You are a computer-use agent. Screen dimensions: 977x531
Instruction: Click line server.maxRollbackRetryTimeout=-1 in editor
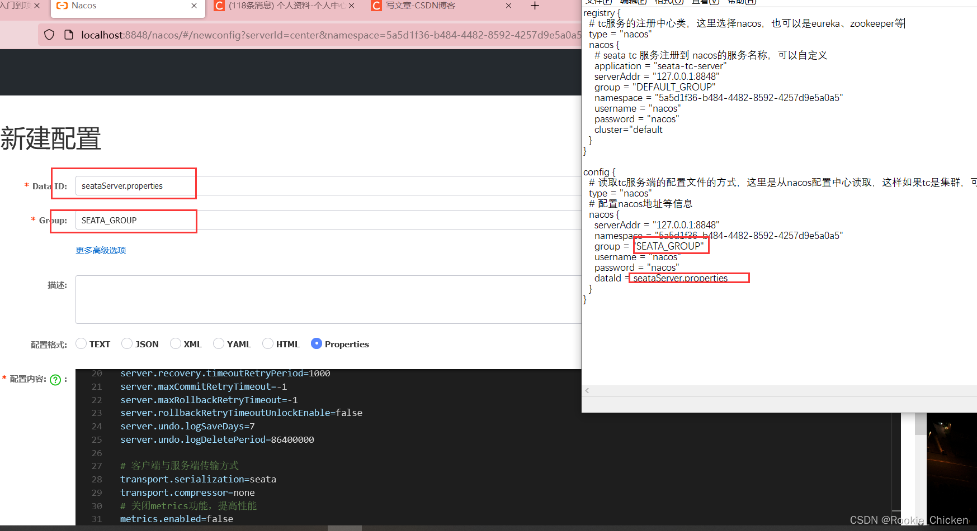pyautogui.click(x=209, y=400)
